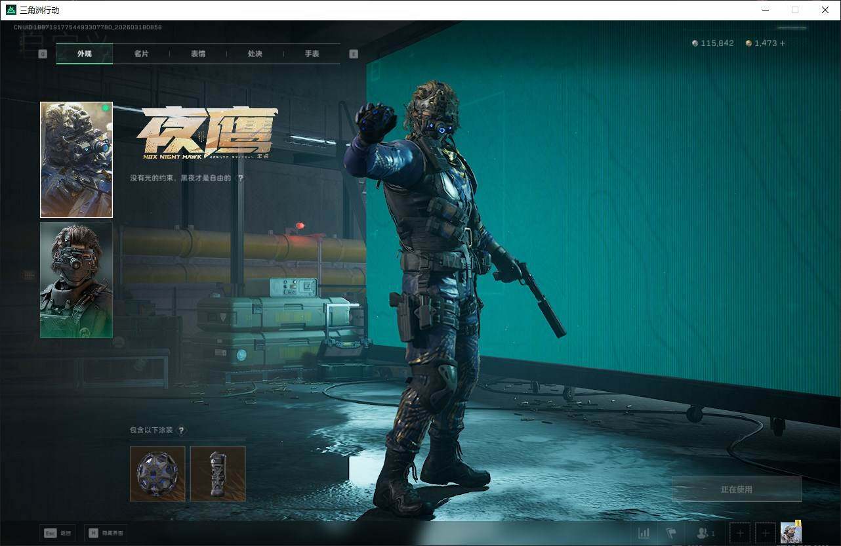Click the CN UID text string

88,28
